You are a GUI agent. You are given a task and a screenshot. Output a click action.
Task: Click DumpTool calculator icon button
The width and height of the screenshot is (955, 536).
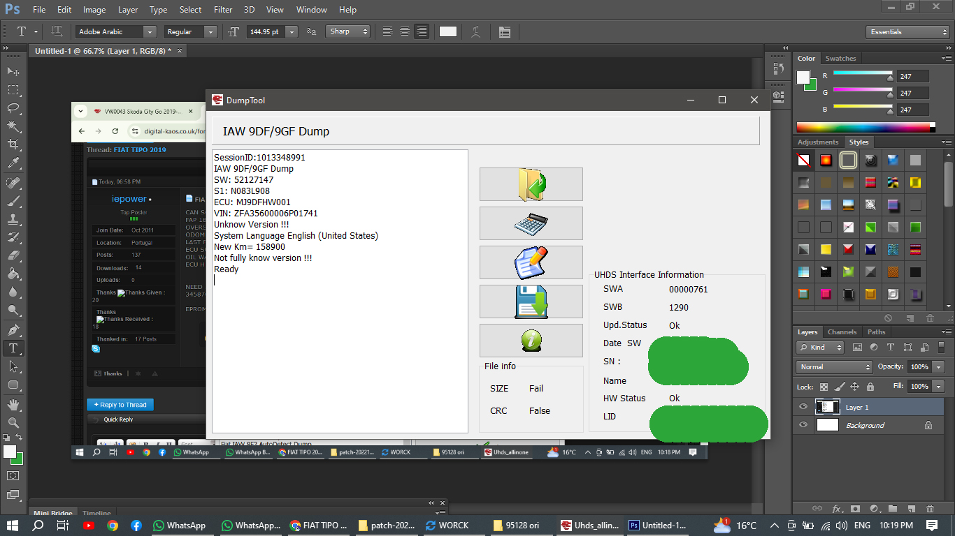[531, 223]
